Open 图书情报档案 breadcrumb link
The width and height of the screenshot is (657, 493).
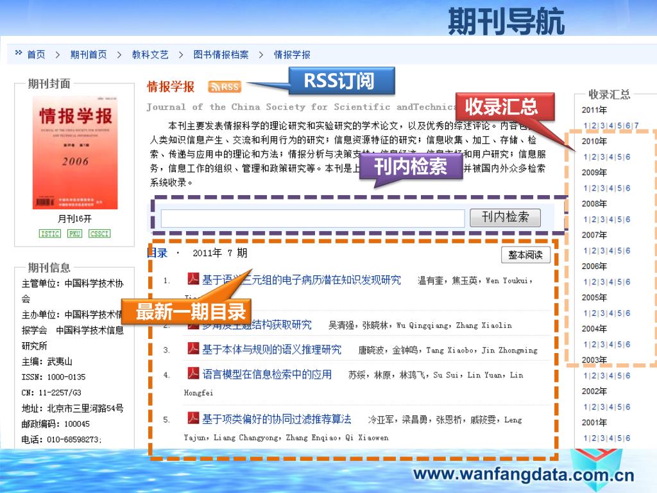(x=221, y=55)
